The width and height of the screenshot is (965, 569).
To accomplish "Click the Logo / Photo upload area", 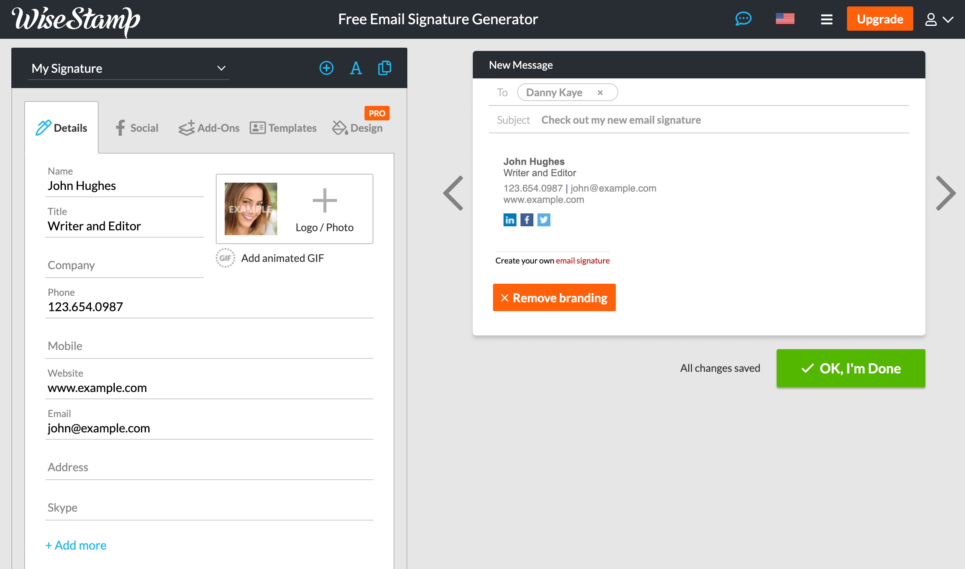I will point(324,209).
